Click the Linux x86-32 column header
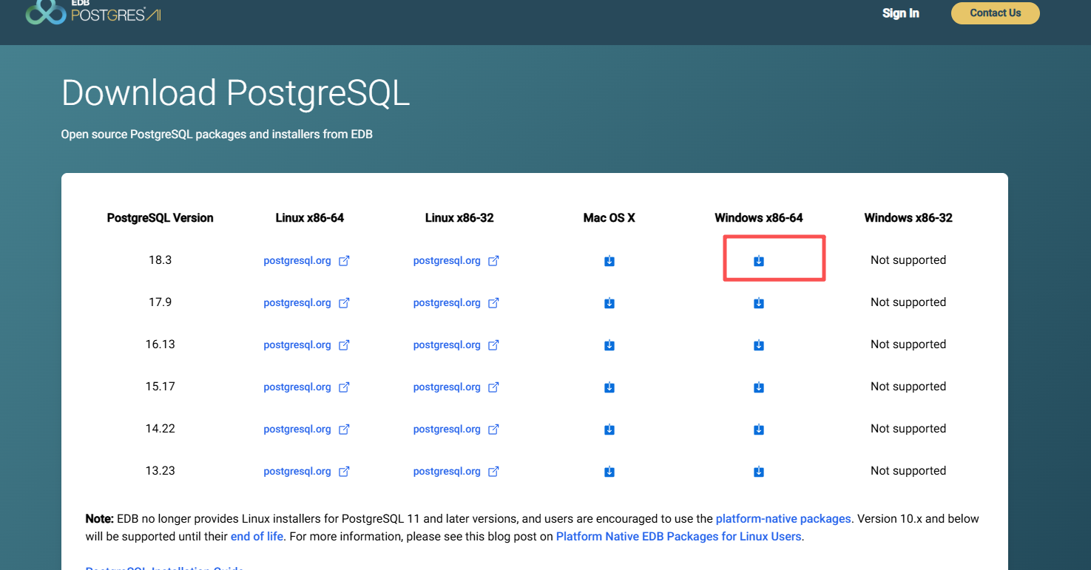Screen dimensions: 1091x570 pos(459,218)
